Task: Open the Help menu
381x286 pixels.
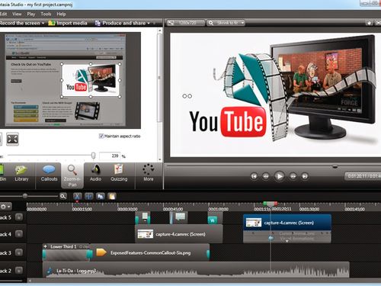Action: [x=61, y=14]
